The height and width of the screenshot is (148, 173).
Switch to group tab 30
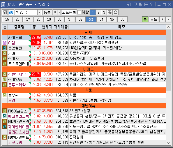pos(59,19)
